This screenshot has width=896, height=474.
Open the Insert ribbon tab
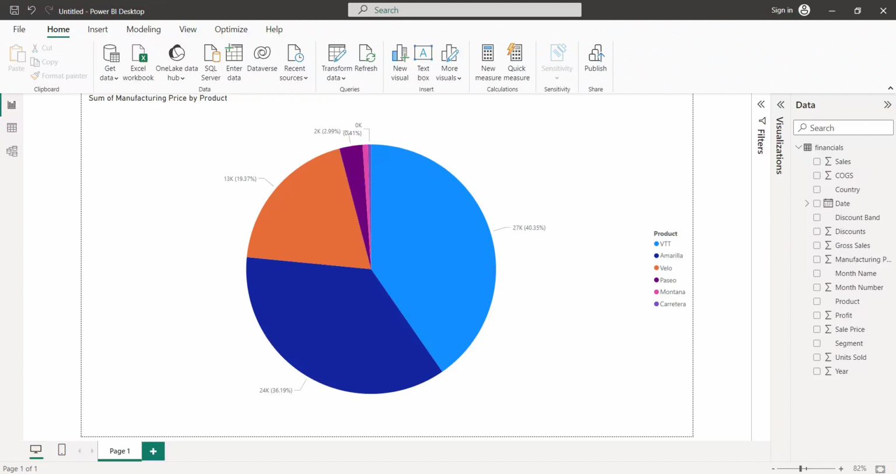pyautogui.click(x=97, y=29)
